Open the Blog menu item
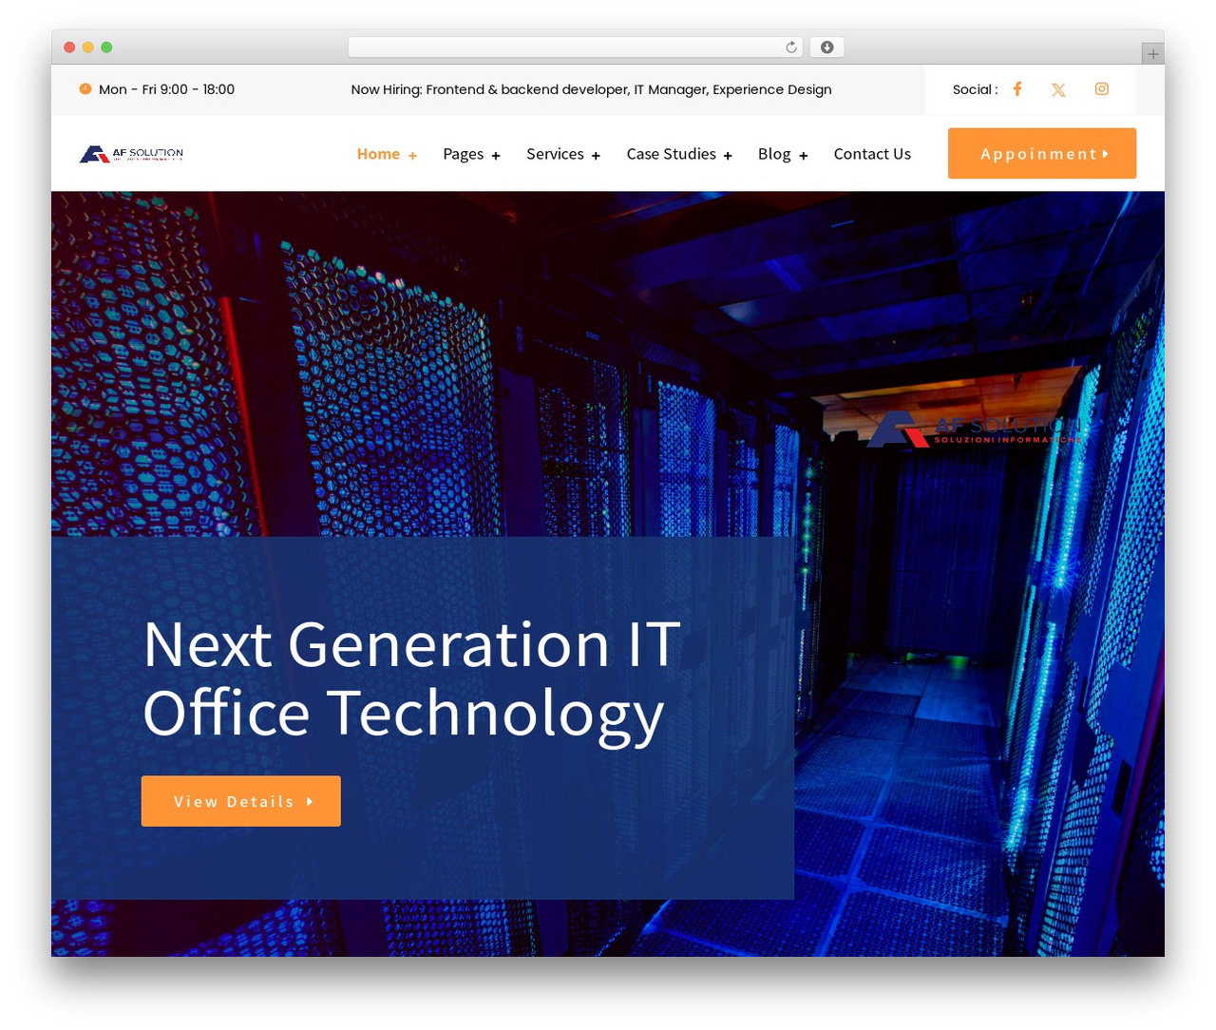 (774, 154)
